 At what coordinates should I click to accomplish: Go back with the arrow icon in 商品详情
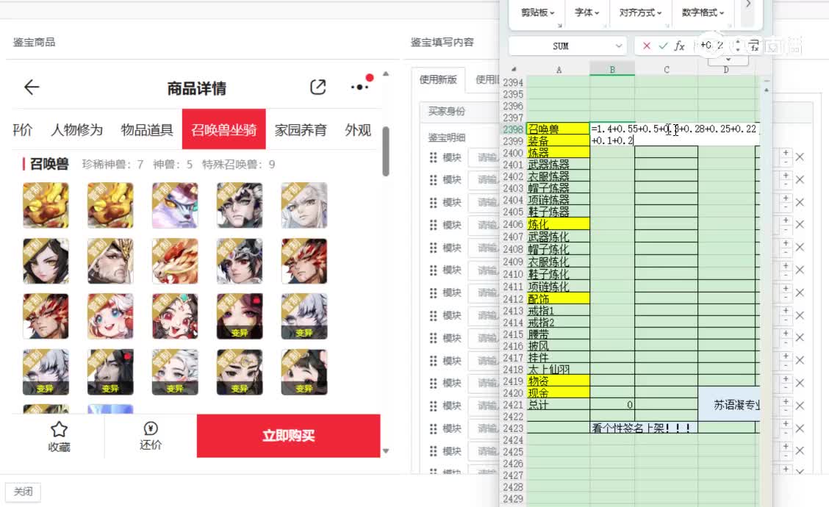[x=32, y=87]
